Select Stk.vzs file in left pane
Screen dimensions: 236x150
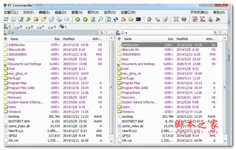click(x=13, y=141)
